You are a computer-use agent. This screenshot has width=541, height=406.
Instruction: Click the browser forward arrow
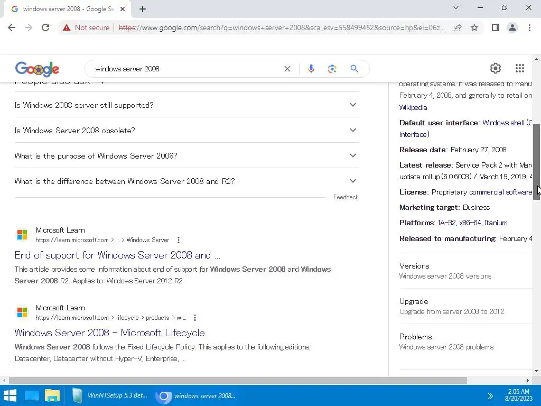[29, 27]
